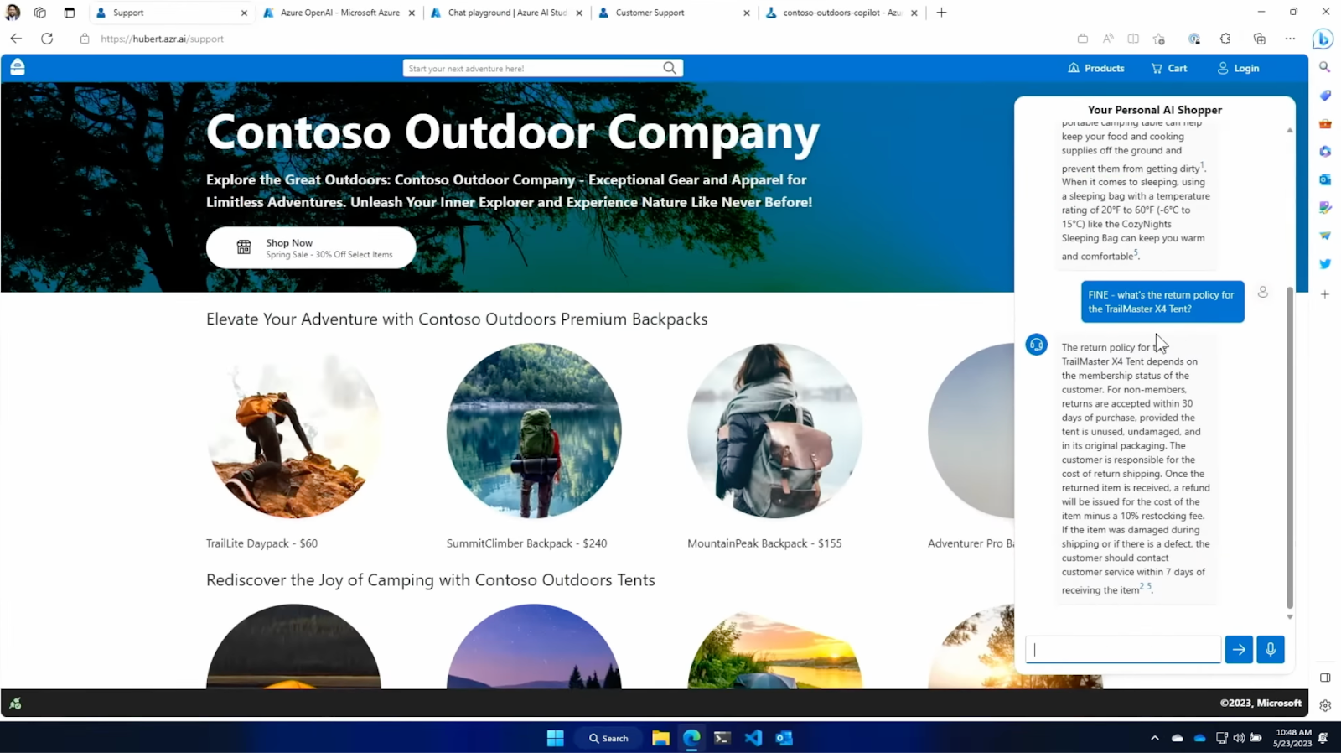Open the Cart
Image resolution: width=1341 pixels, height=753 pixels.
pyautogui.click(x=1169, y=68)
